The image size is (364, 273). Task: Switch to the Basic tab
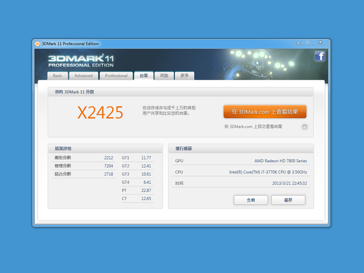(x=58, y=76)
